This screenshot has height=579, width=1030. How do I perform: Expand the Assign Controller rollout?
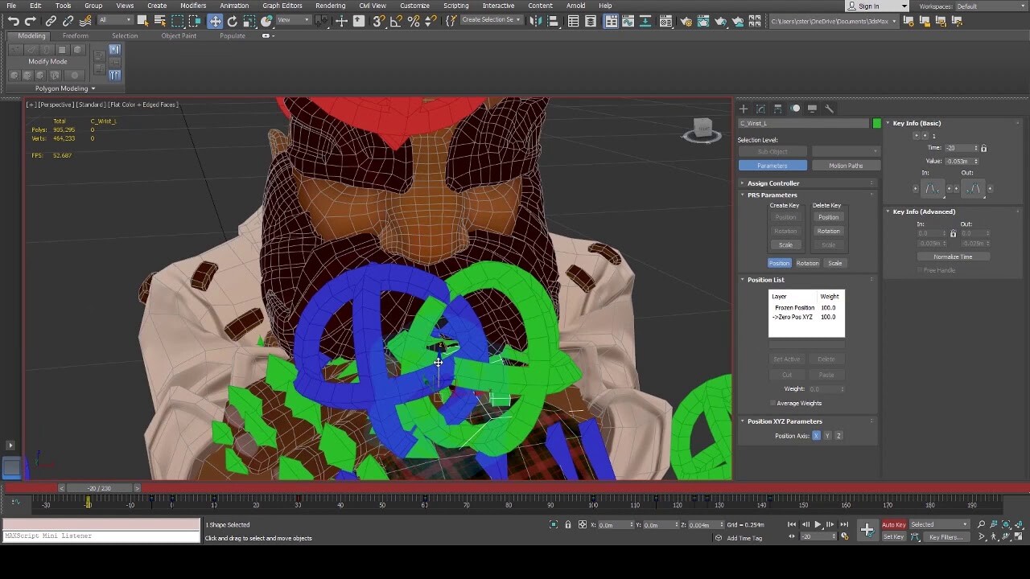coord(772,183)
